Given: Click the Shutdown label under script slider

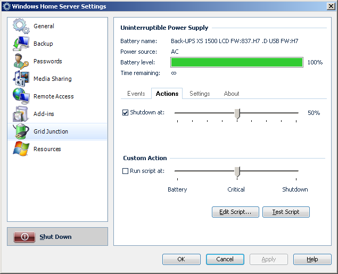Looking at the screenshot, I should (295, 189).
